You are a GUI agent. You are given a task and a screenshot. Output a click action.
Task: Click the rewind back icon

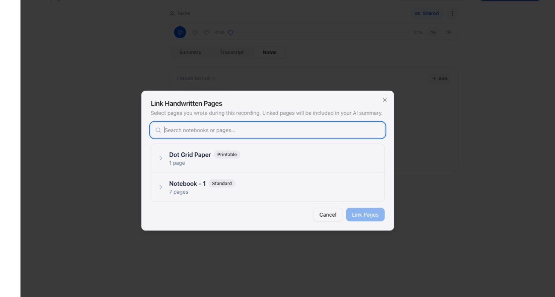tap(195, 32)
